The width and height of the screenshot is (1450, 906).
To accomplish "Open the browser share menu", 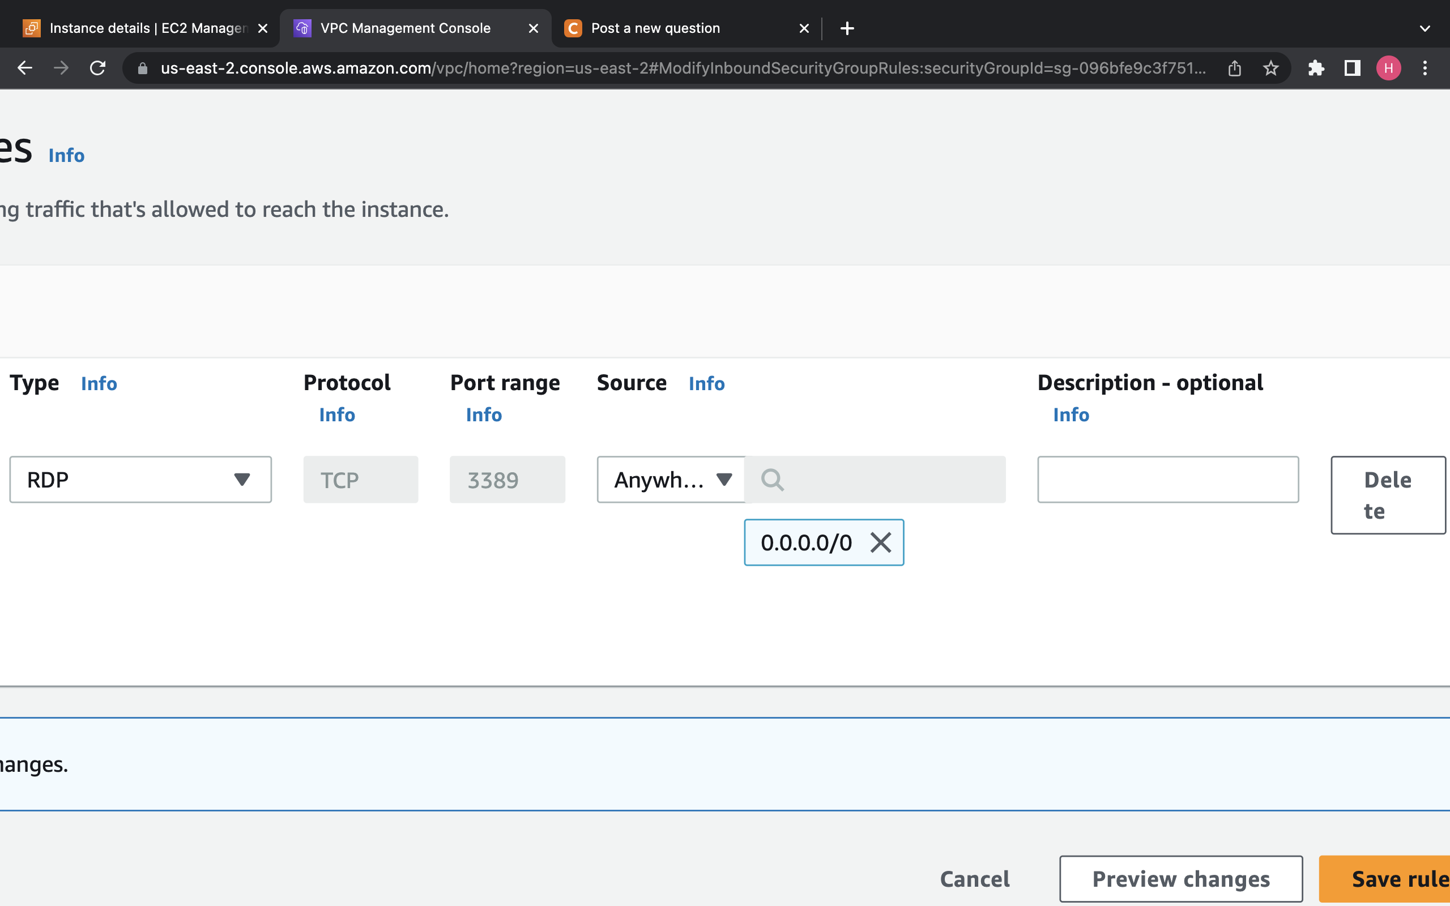I will tap(1234, 68).
